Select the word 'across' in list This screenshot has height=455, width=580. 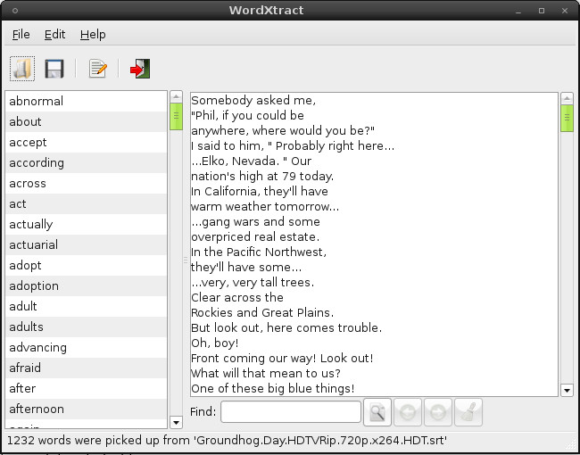pyautogui.click(x=87, y=183)
